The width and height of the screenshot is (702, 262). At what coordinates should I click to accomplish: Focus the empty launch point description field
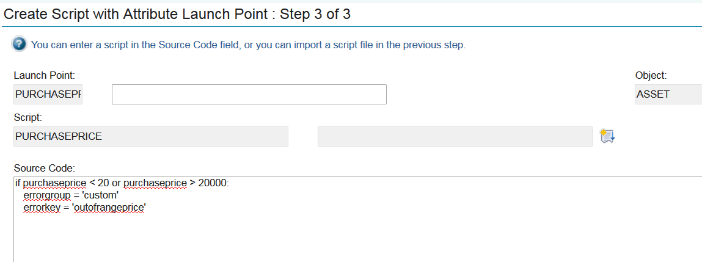click(x=249, y=95)
